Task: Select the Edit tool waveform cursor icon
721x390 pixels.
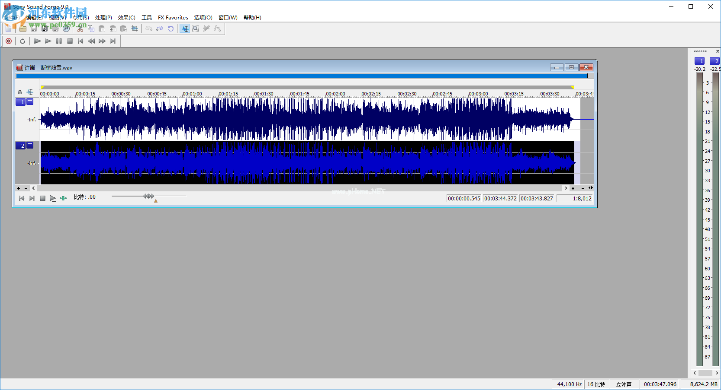Action: click(x=185, y=29)
